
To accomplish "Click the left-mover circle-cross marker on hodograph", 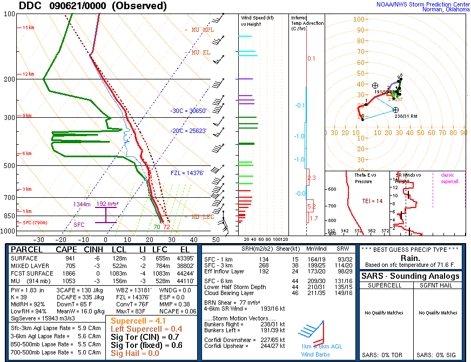I will tap(375, 85).
